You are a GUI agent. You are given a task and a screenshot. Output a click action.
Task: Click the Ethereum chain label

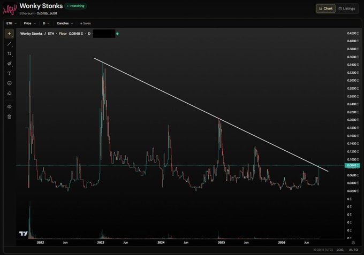[27, 13]
